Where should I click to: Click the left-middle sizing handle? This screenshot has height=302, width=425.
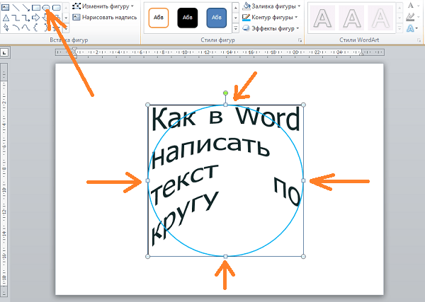[x=148, y=180]
